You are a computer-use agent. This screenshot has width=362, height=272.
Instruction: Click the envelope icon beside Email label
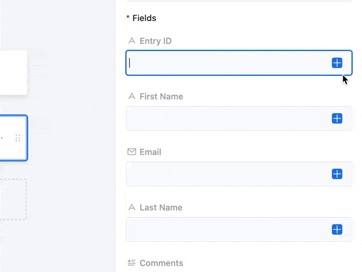132,152
